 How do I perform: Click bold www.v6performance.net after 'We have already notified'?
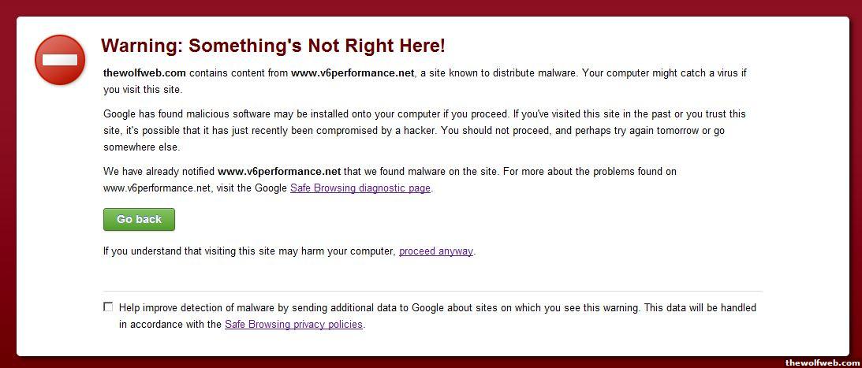click(279, 172)
